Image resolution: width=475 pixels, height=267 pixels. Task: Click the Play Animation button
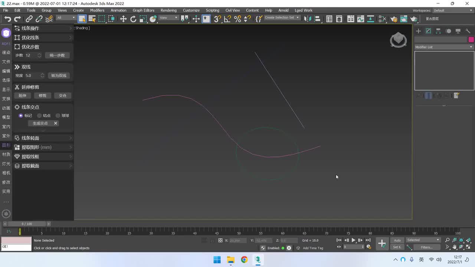coord(353,240)
